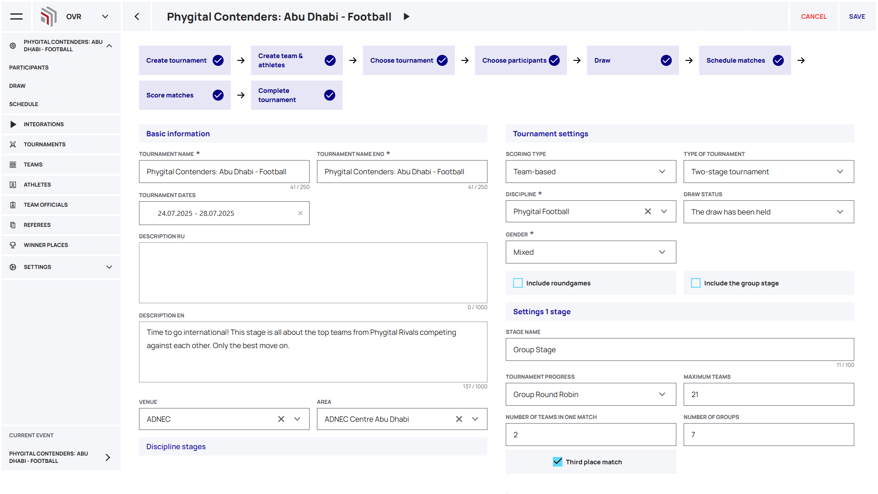Click the Referees icon in the sidebar
The image size is (878, 494).
coord(13,225)
